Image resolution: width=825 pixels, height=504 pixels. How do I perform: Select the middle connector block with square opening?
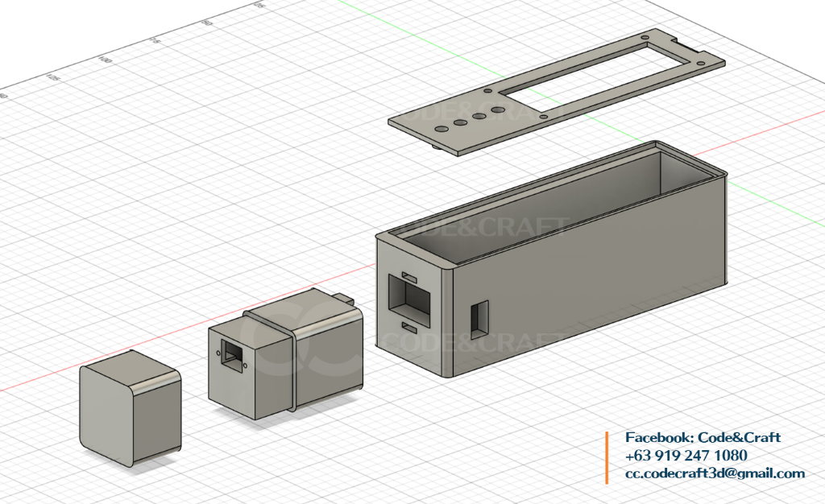point(286,355)
